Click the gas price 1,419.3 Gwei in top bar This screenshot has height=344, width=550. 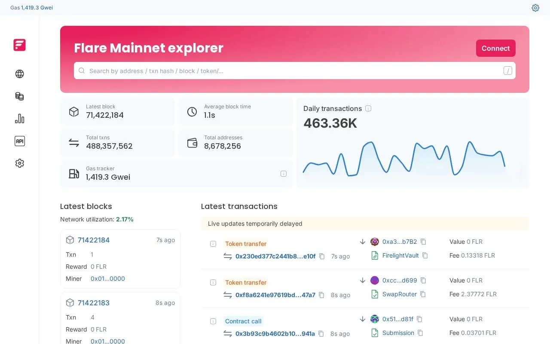[x=37, y=8]
